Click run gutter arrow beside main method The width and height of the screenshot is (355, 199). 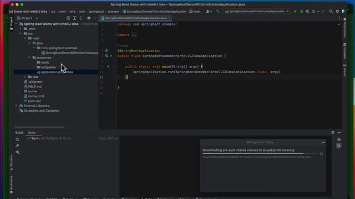click(108, 66)
